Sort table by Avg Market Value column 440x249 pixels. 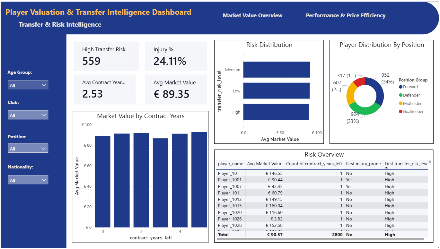[x=264, y=164]
